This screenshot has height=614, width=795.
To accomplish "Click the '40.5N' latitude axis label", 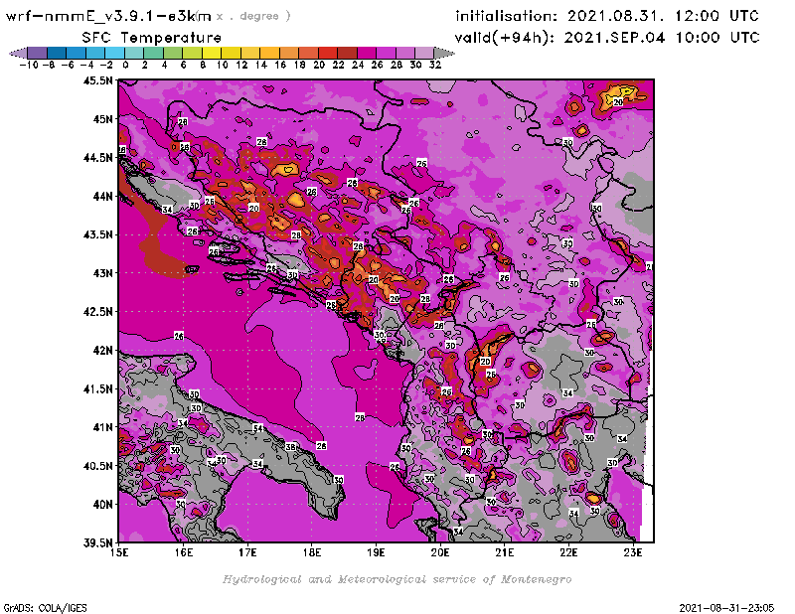I will pos(97,465).
